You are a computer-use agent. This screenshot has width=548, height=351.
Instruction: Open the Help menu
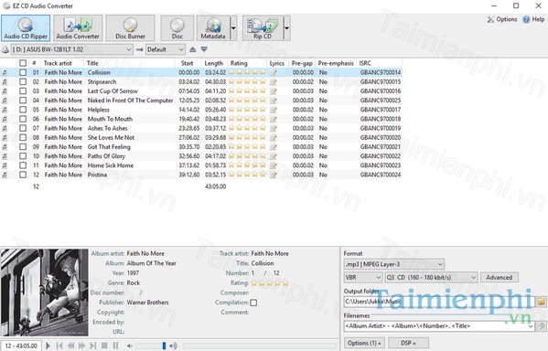533,19
